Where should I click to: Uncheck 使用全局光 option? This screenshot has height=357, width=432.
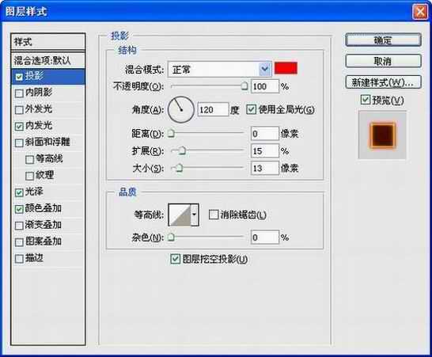(251, 109)
